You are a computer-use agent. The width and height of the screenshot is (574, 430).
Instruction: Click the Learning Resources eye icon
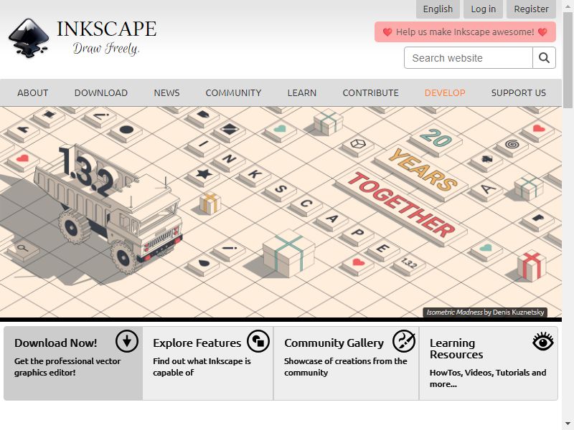point(543,342)
